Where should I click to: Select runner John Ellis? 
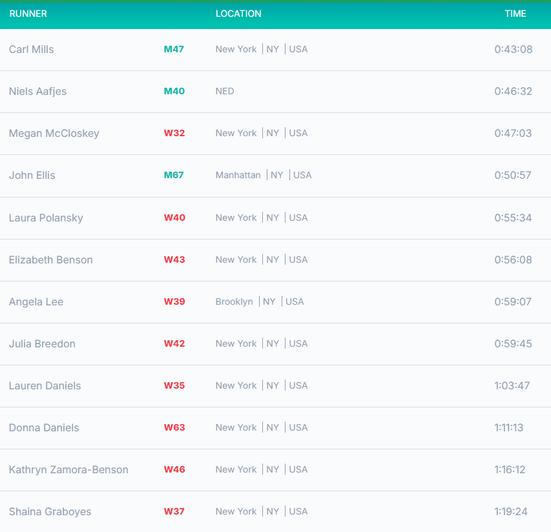[x=32, y=175]
